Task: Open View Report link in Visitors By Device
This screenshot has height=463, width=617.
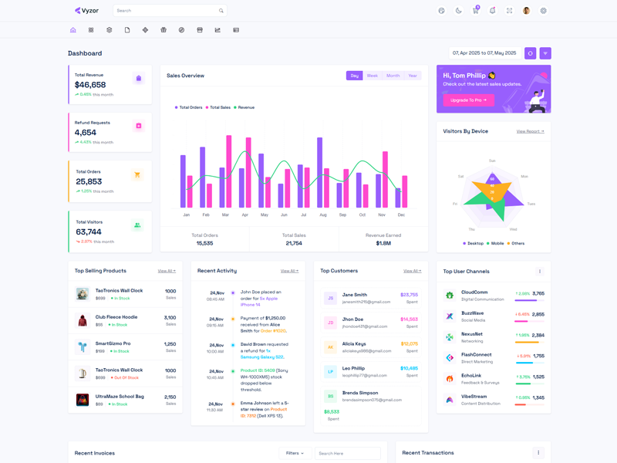Action: tap(530, 131)
